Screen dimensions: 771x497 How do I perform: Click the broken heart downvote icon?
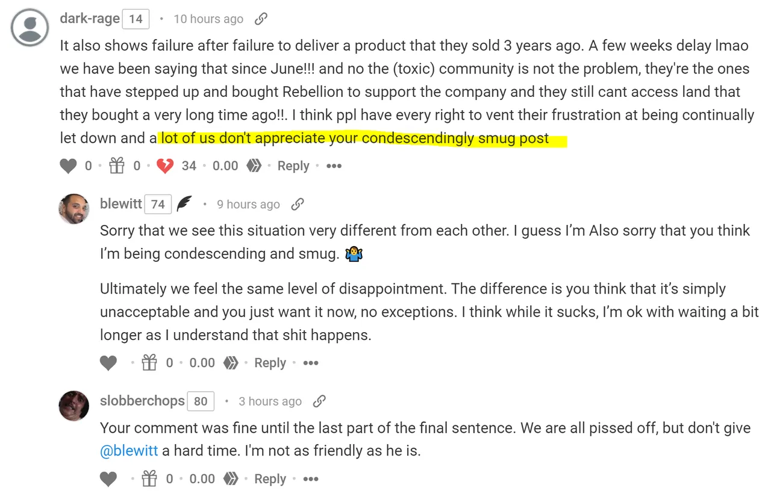click(x=165, y=166)
